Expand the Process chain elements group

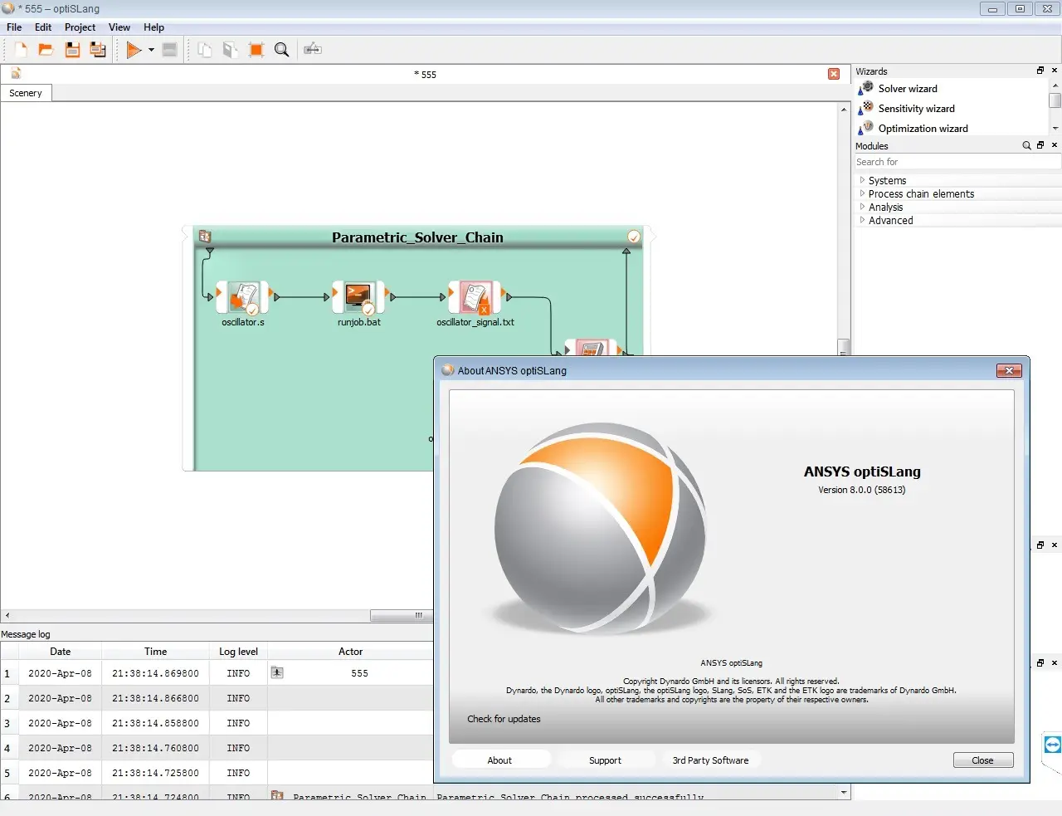(x=862, y=193)
